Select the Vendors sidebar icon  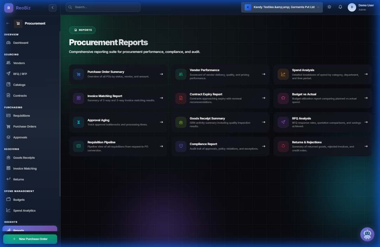(8, 63)
